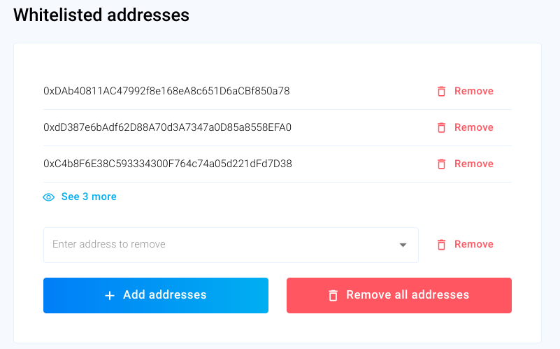Viewport: 560px width, 349px height.
Task: Click the plus icon in Add addresses
Action: coord(110,296)
